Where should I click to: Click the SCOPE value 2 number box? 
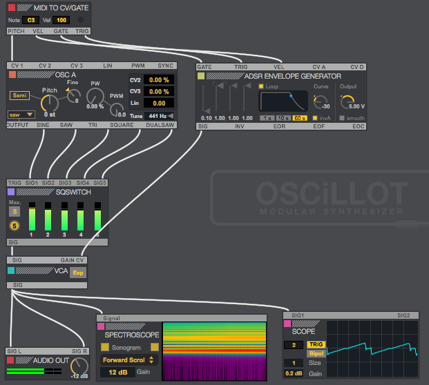[x=294, y=345]
